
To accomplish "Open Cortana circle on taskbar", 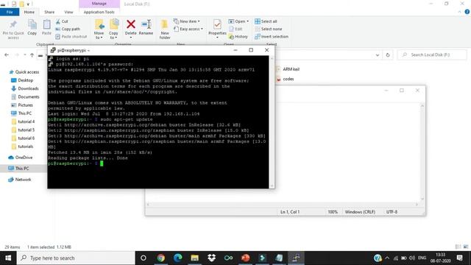I will pos(144,258).
